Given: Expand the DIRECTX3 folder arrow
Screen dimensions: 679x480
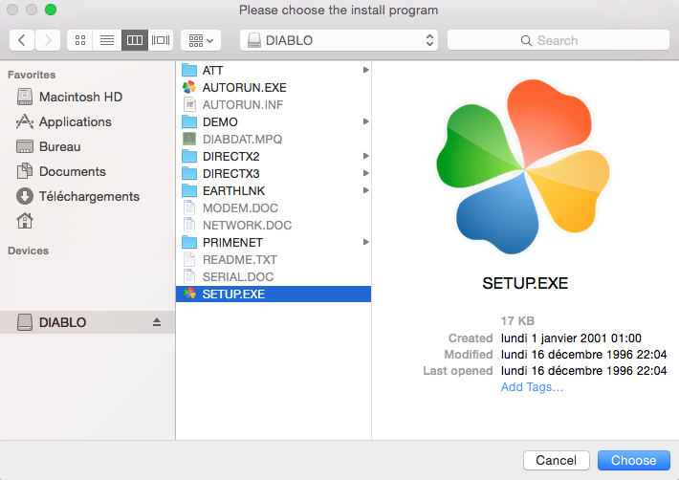Looking at the screenshot, I should pos(366,173).
